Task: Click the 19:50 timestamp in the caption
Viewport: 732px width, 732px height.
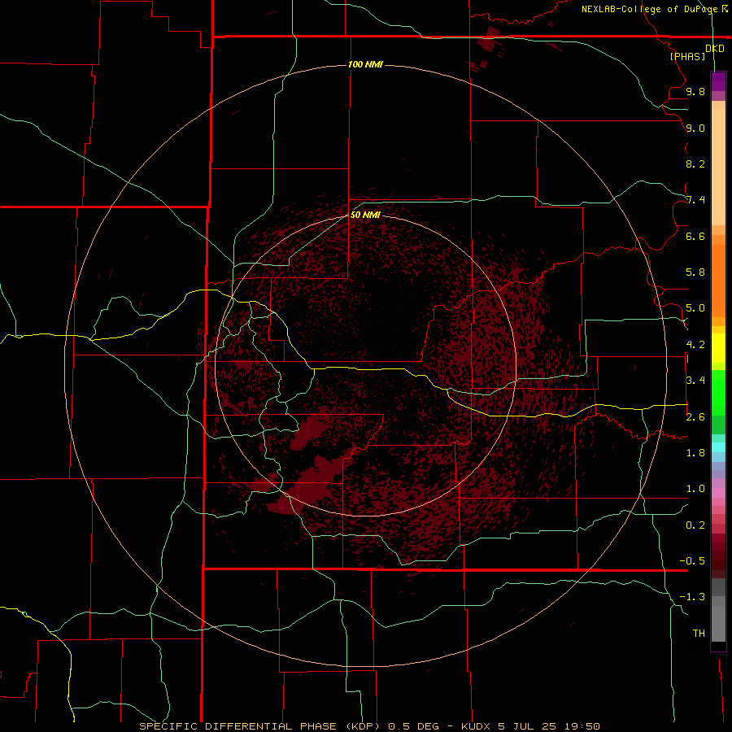Action: coord(582,726)
